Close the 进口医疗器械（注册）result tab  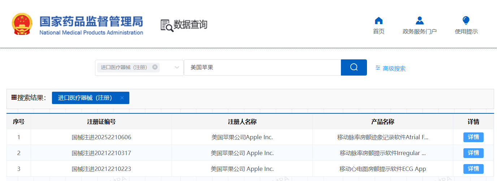click(122, 98)
